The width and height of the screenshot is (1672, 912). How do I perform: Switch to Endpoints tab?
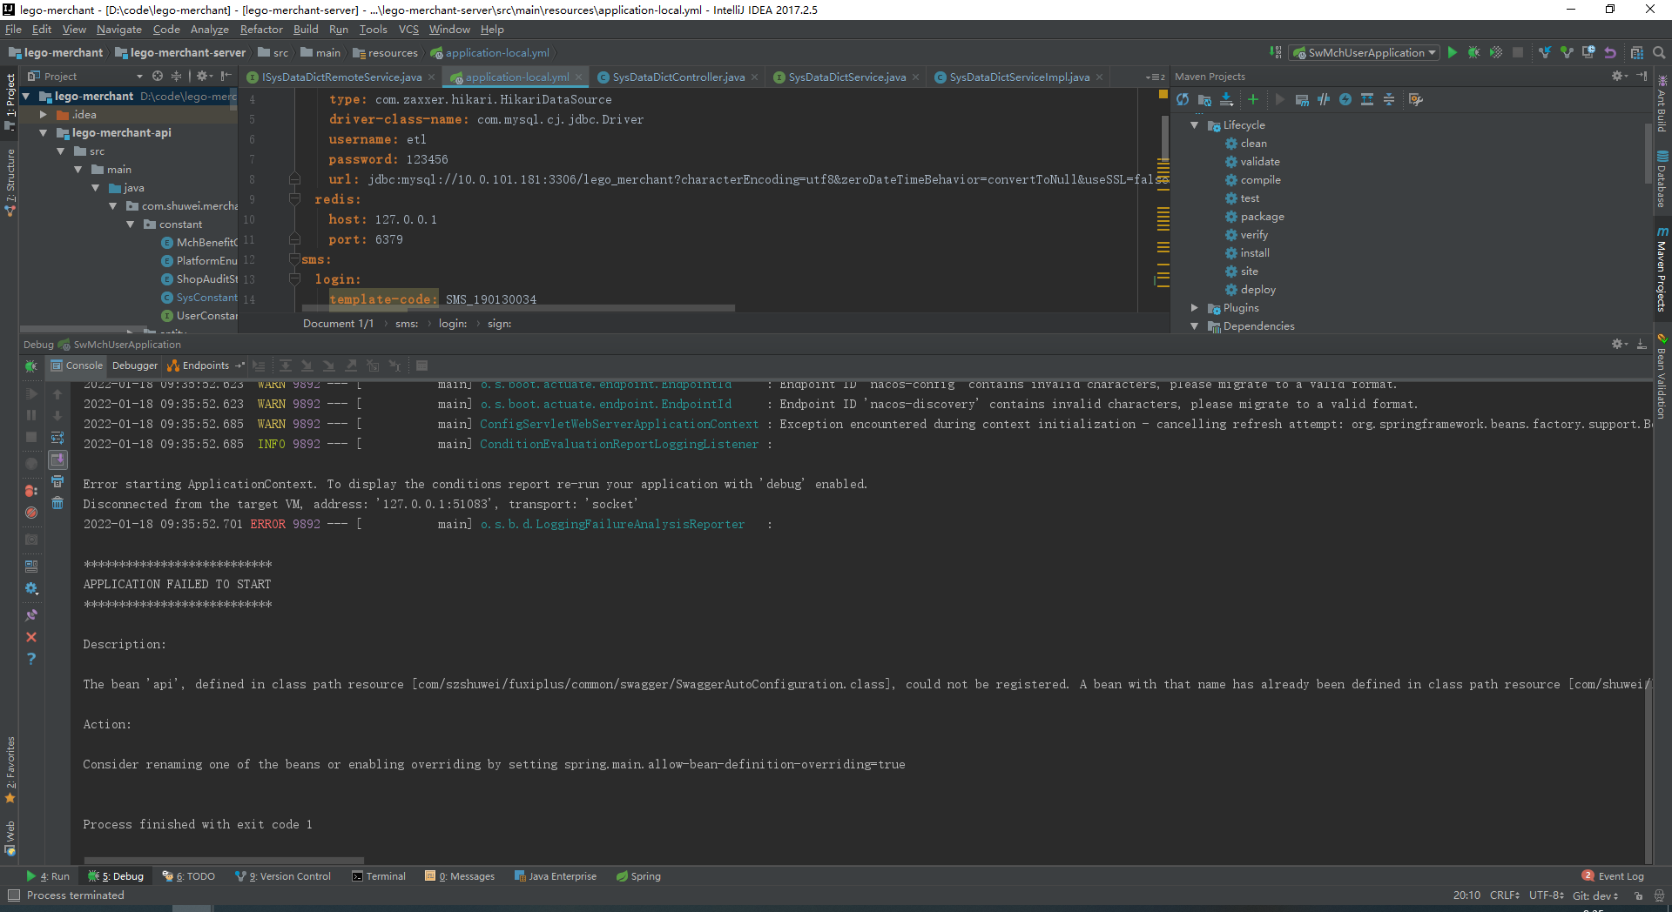click(x=205, y=365)
